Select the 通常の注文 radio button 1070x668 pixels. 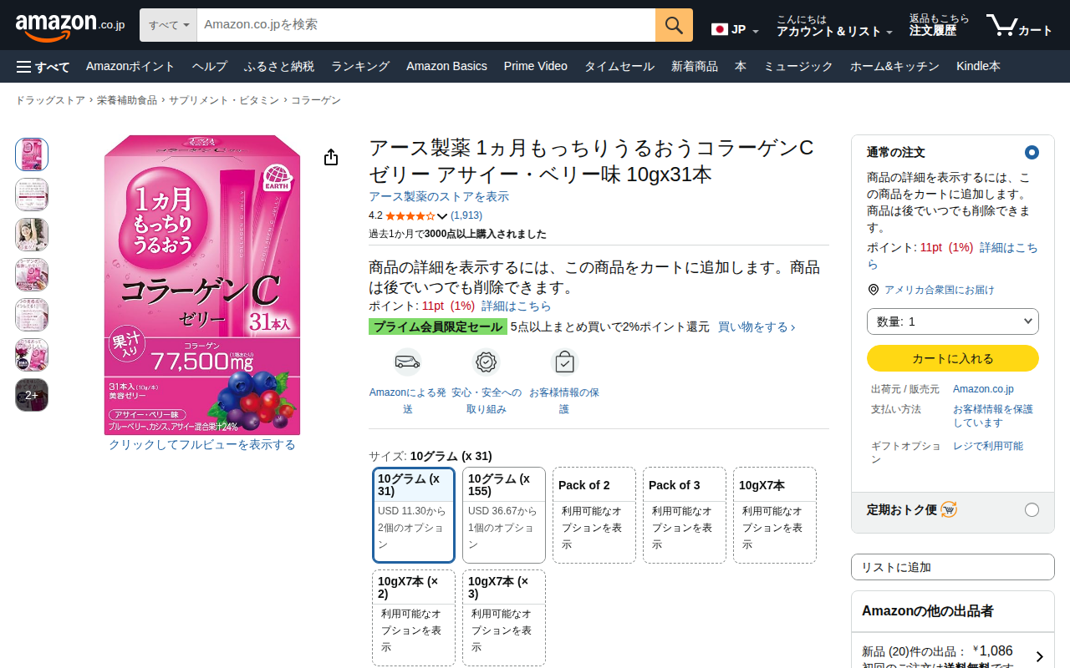coord(1032,153)
